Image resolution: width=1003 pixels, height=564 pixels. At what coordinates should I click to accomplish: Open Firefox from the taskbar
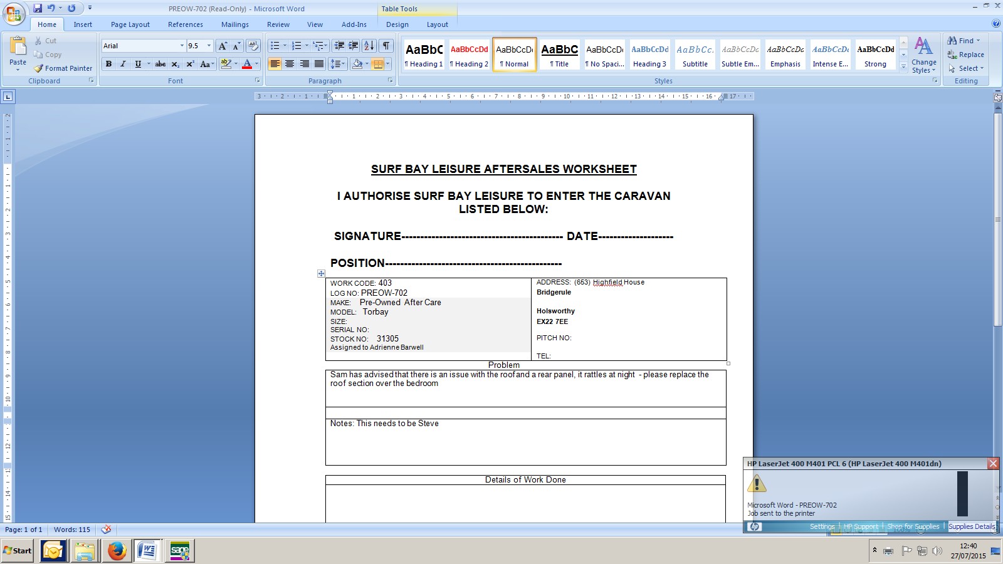coord(117,551)
